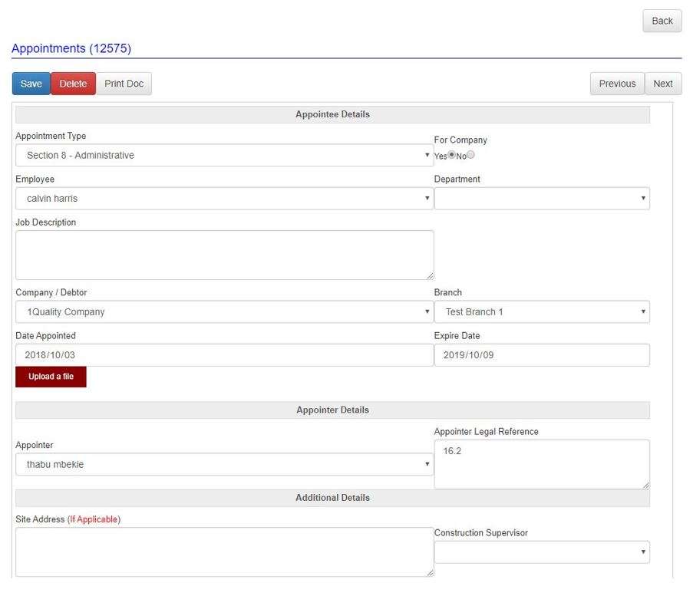Click the Back button
The width and height of the screenshot is (693, 596).
pyautogui.click(x=661, y=21)
